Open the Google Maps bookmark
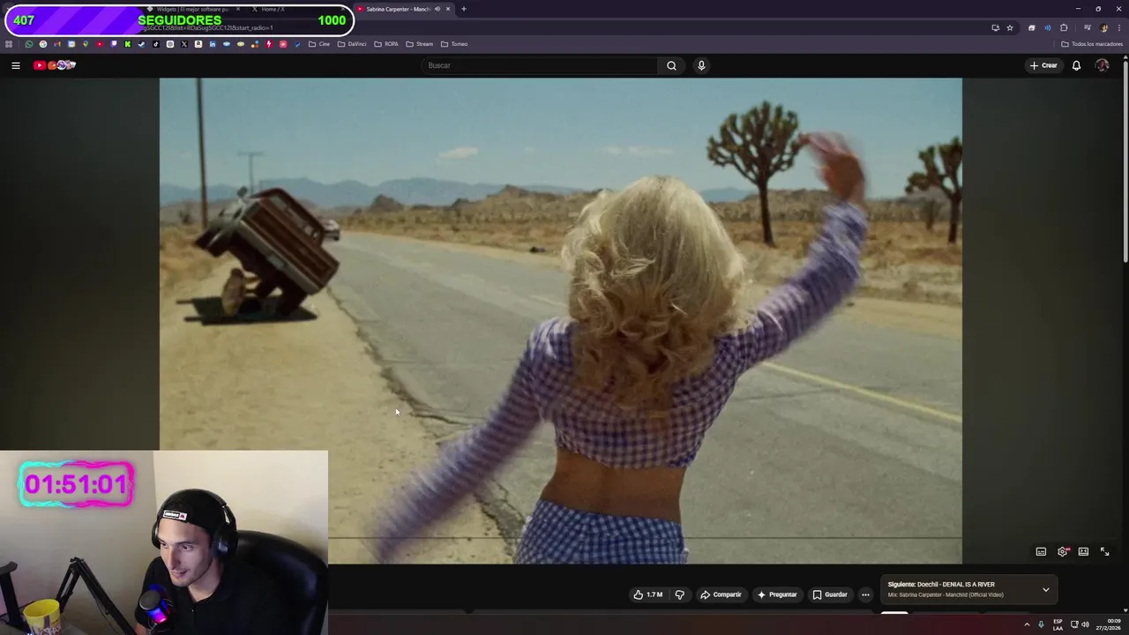 (86, 44)
